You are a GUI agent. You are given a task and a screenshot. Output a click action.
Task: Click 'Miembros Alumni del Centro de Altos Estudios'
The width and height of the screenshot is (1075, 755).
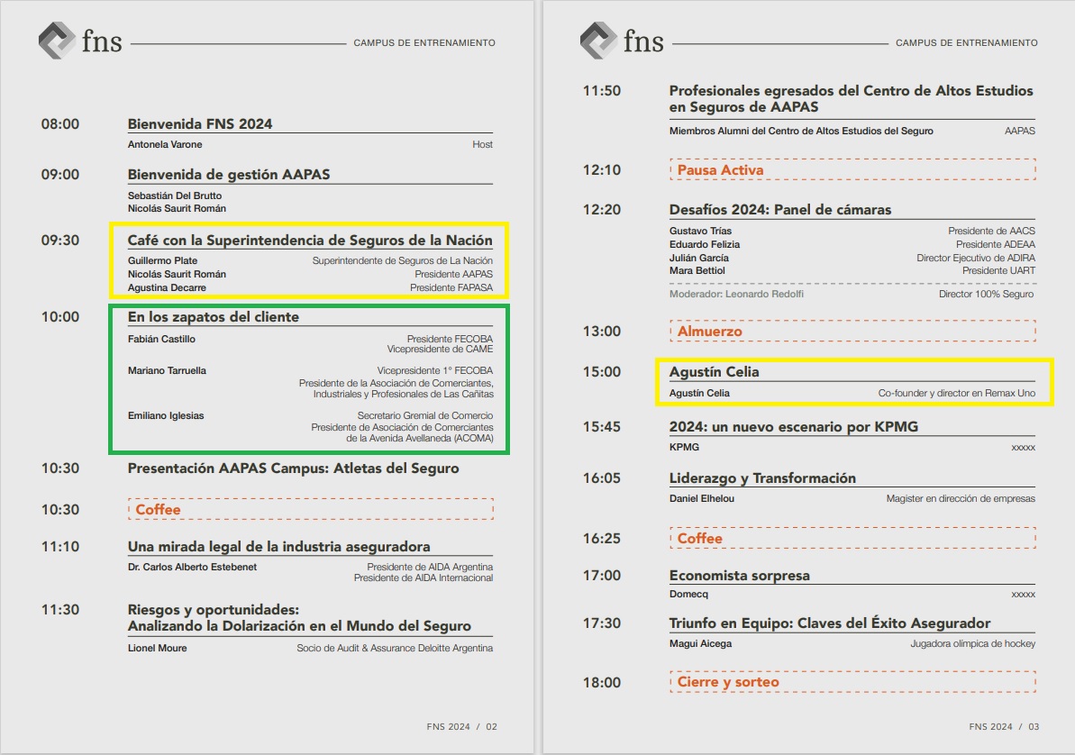tap(801, 131)
